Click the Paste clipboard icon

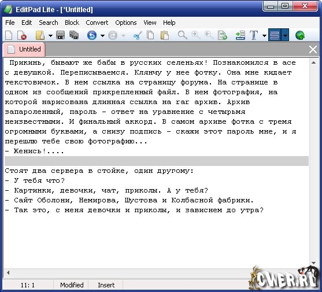(165, 35)
